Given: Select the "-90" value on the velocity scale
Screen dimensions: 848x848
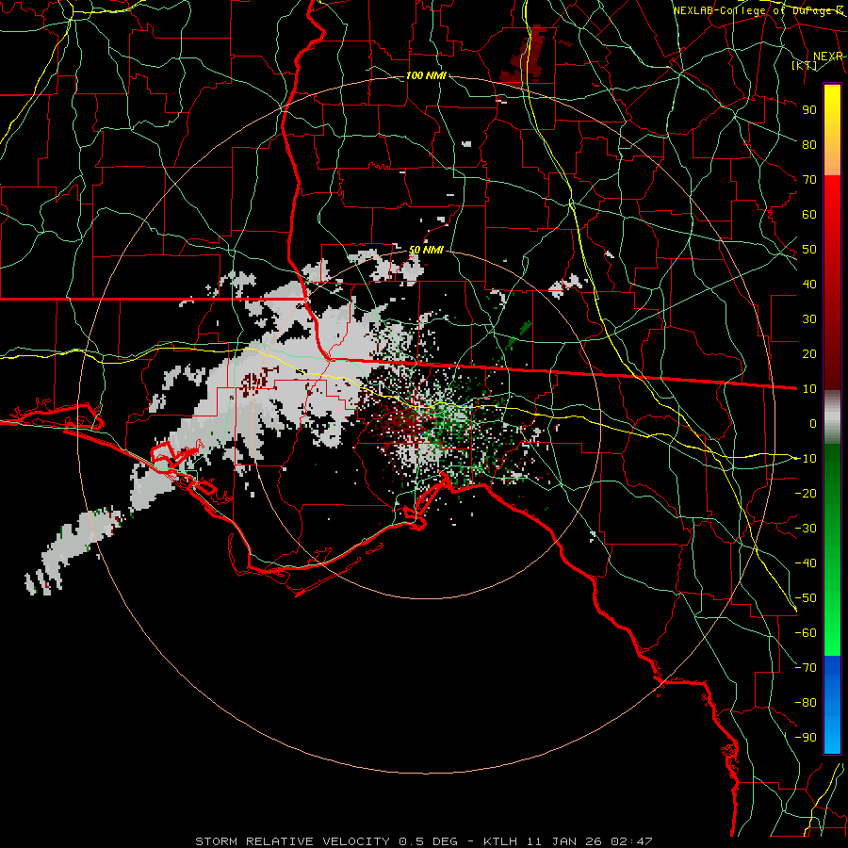Looking at the screenshot, I should tap(806, 738).
